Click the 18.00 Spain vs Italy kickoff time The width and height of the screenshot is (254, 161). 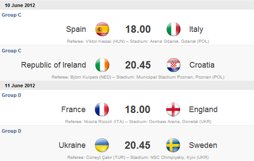(x=138, y=29)
